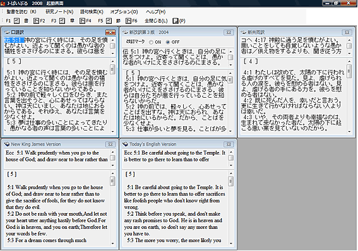The image size is (358, 251).
Task: Click the J-ばいぶる app icon in title bar
Action: 3,3
